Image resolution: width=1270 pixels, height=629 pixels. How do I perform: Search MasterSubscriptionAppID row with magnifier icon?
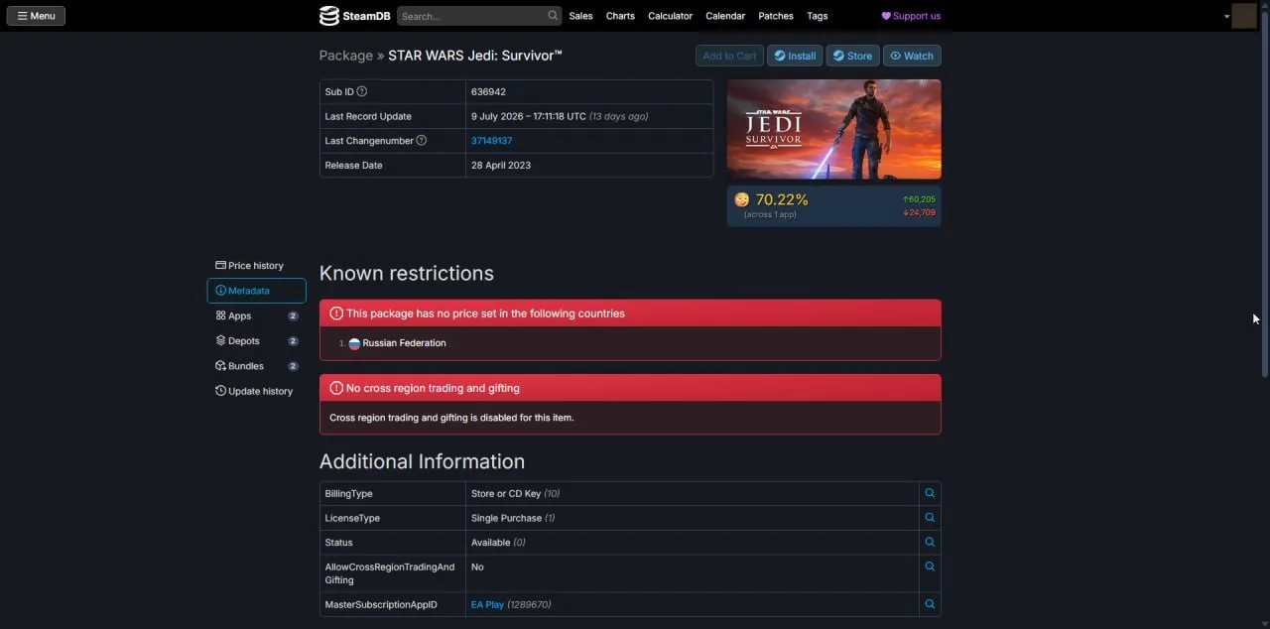point(930,604)
